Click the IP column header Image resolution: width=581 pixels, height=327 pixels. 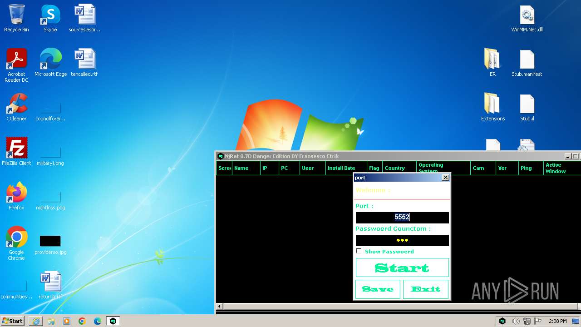[x=270, y=168]
